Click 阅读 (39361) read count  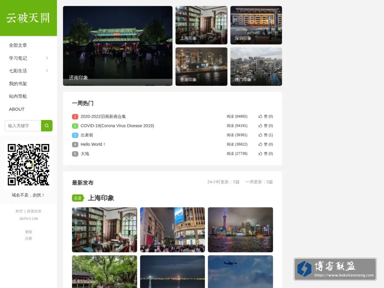[237, 135]
